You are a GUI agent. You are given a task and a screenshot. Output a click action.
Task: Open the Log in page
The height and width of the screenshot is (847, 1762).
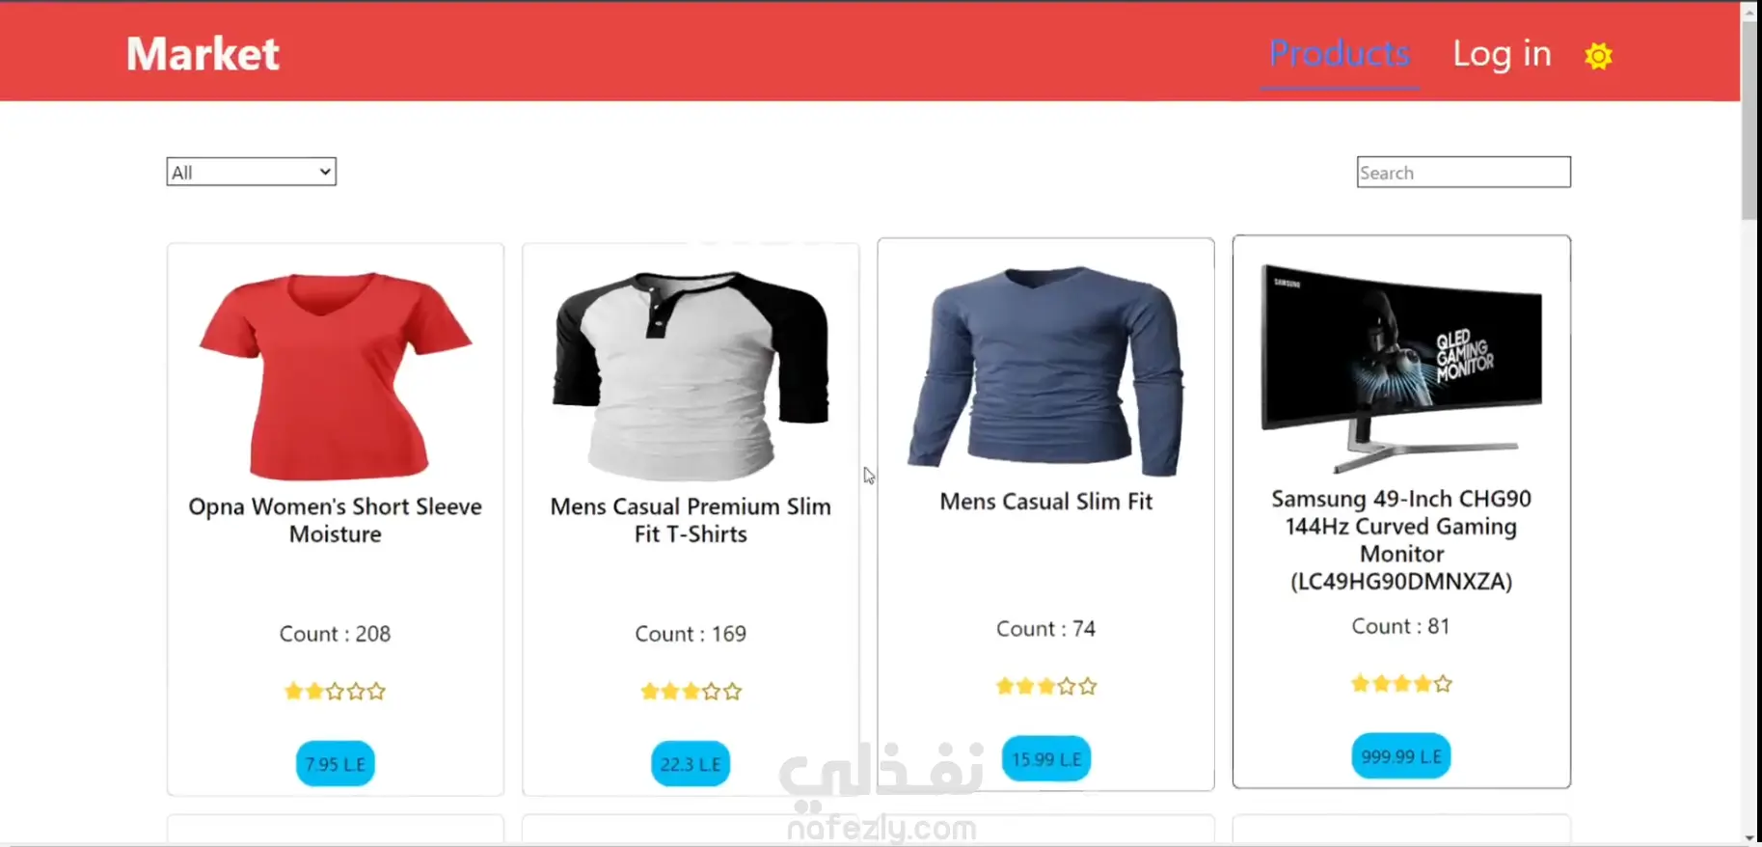[1502, 54]
